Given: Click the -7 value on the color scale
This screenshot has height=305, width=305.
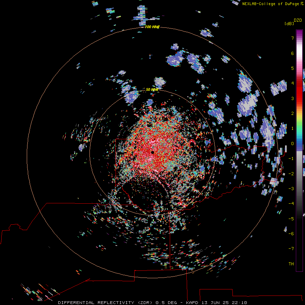Looking at the screenshot, I should [x=291, y=249].
